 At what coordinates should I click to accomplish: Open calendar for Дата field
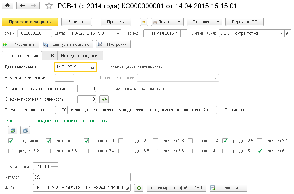[x=118, y=33]
